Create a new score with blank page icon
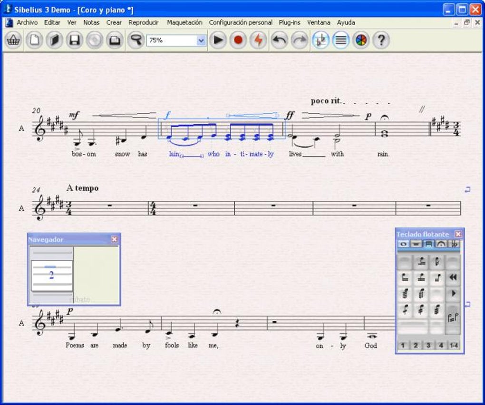 coord(34,40)
